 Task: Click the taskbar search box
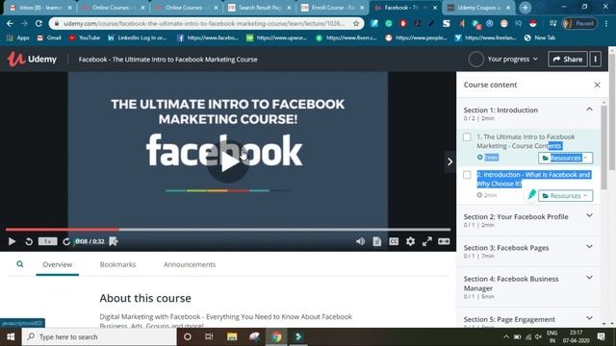coord(99,337)
